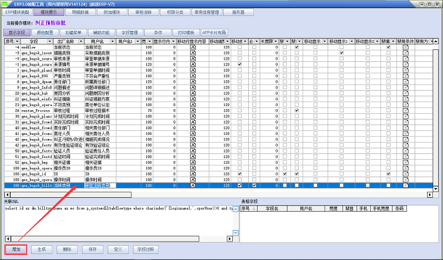Screen dimensions: 443x260
Task: Open 禁用条件 document icon in the qms_bugok_id row
Action: [x=405, y=174]
